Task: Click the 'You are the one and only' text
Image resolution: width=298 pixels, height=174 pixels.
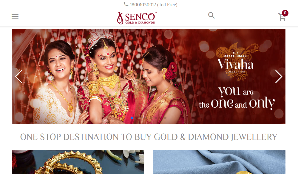Action: pos(237,98)
